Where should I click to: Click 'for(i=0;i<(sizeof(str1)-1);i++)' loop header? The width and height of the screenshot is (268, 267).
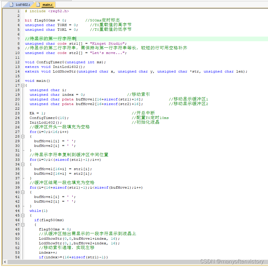65,160
